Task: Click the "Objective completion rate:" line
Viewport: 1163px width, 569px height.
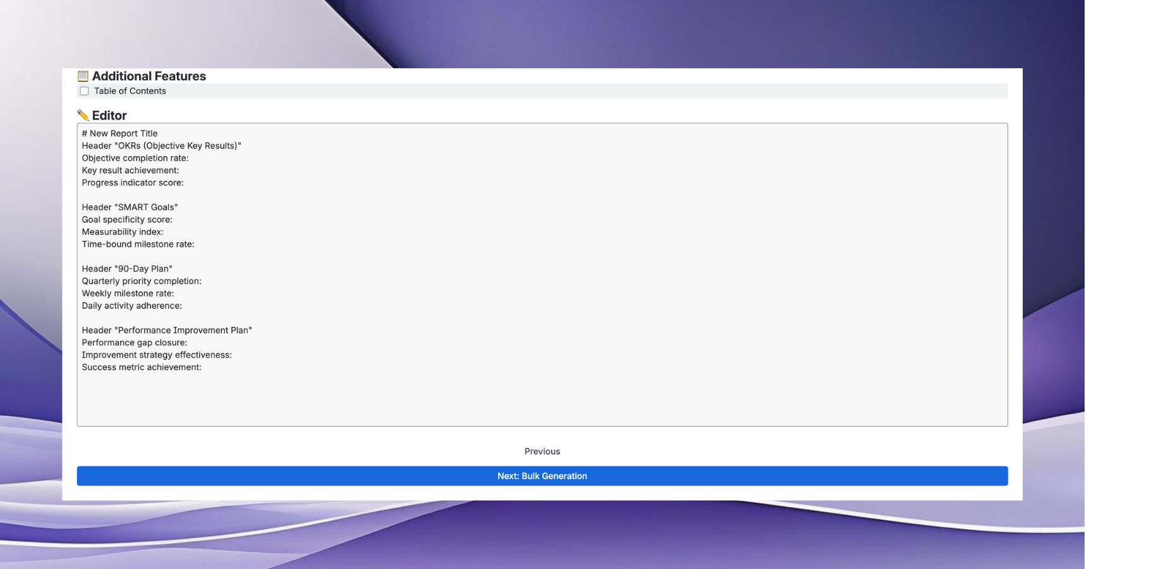Action: [135, 158]
